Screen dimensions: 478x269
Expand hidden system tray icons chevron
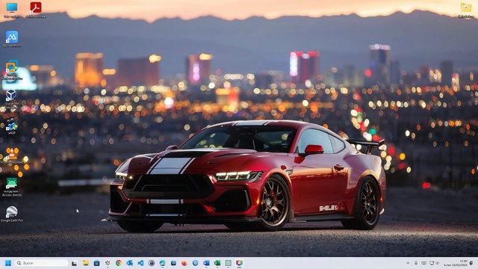[408, 263]
